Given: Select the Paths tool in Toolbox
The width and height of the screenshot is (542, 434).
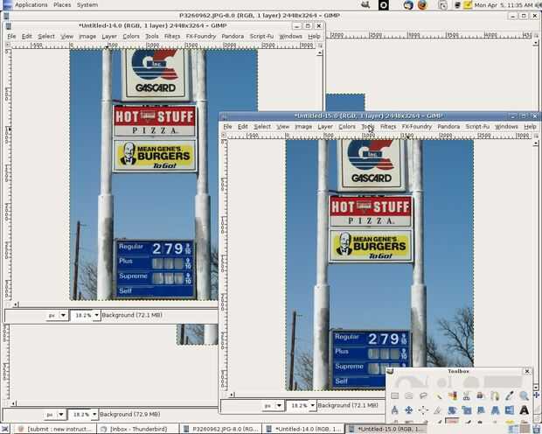Looking at the screenshot, I should pyautogui.click(x=496, y=395).
